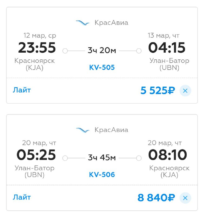
Task: Click Красноярск (KJA) departure airport in first card
Action: [x=35, y=64]
